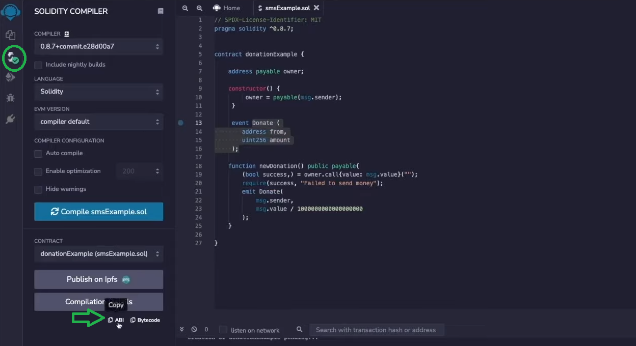Click the address payable owner line
The width and height of the screenshot is (636, 346).
pyautogui.click(x=266, y=71)
